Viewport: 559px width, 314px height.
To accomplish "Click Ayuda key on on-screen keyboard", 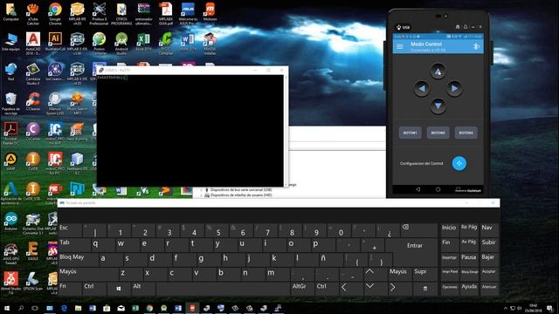I will tap(469, 288).
